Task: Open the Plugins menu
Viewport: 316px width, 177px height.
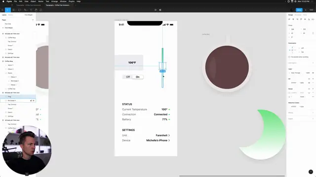Action: pyautogui.click(x=72, y=1)
